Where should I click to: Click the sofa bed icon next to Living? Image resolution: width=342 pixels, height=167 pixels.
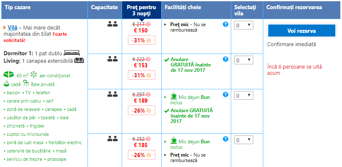tap(79, 61)
